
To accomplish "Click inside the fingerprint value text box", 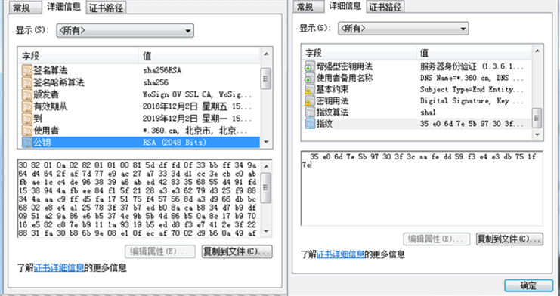I will tap(422, 188).
